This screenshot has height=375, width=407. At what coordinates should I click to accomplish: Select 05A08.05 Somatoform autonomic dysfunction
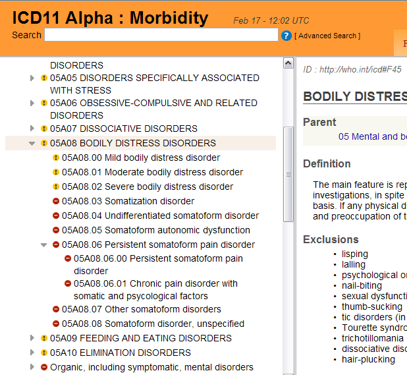point(155,230)
